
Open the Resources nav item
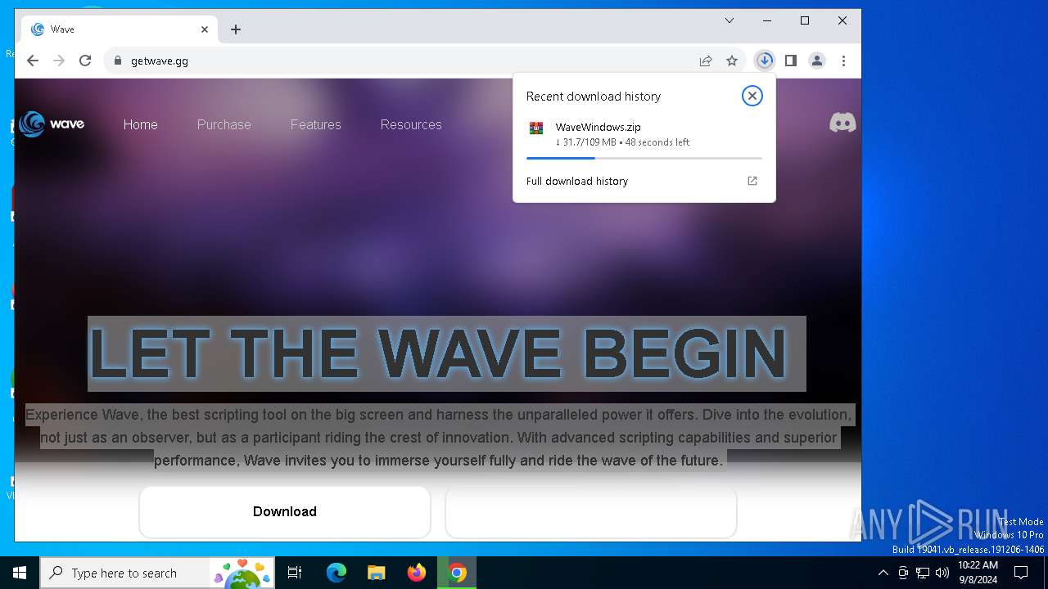(x=411, y=124)
